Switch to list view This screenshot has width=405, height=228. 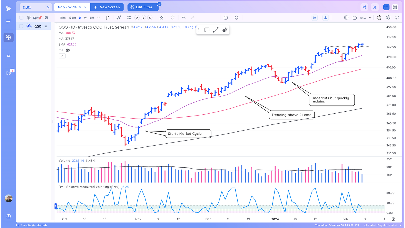pos(386,7)
